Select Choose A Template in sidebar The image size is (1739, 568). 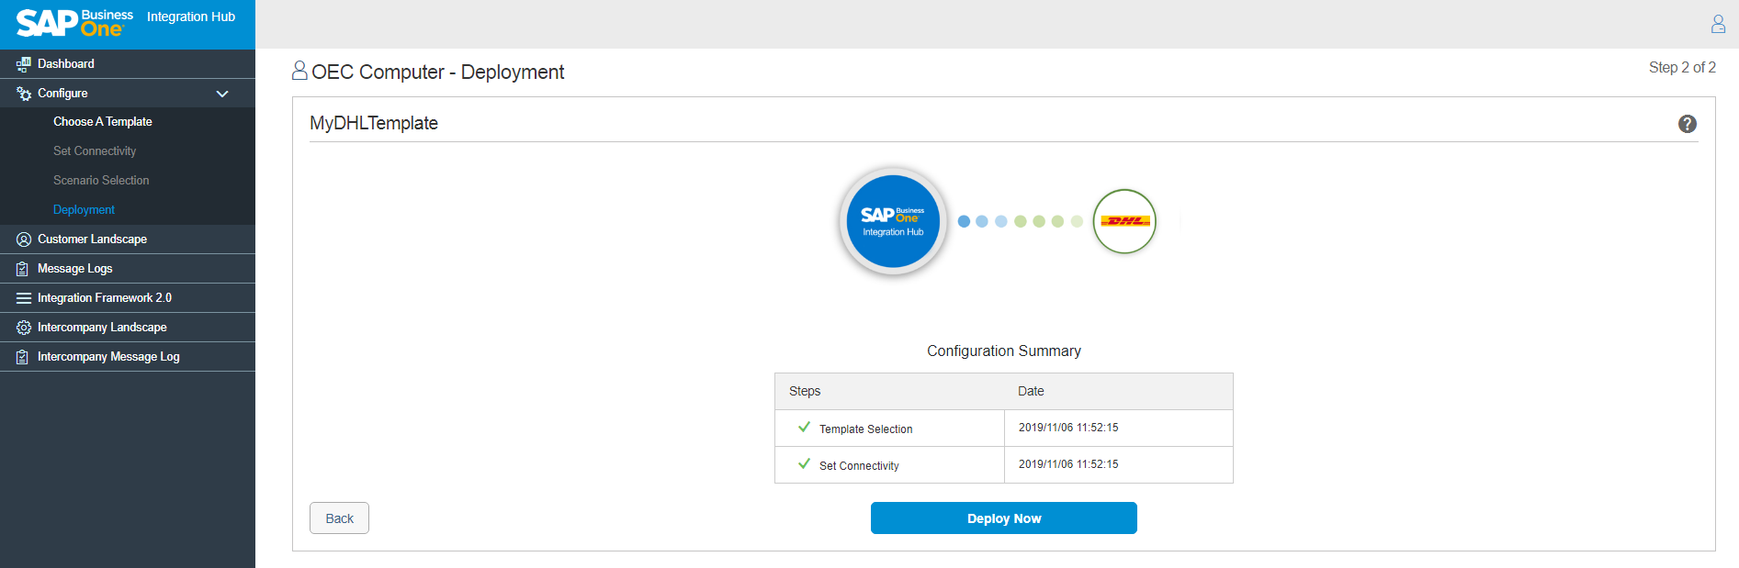point(102,122)
